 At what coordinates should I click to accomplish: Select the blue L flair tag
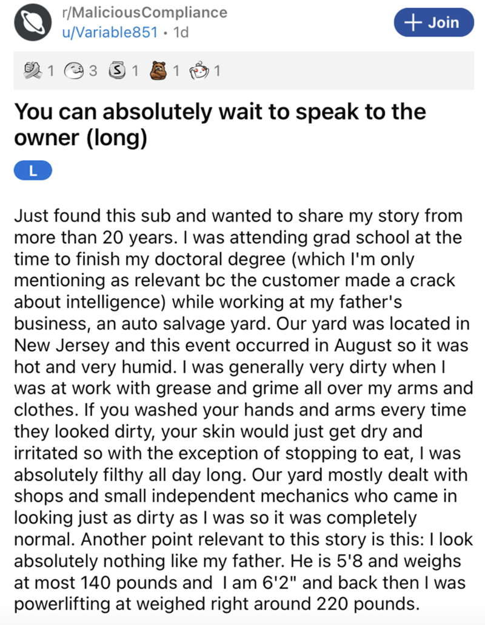click(x=34, y=172)
